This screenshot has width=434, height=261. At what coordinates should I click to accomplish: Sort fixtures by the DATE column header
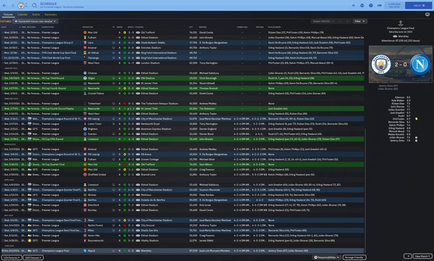pos(4,27)
